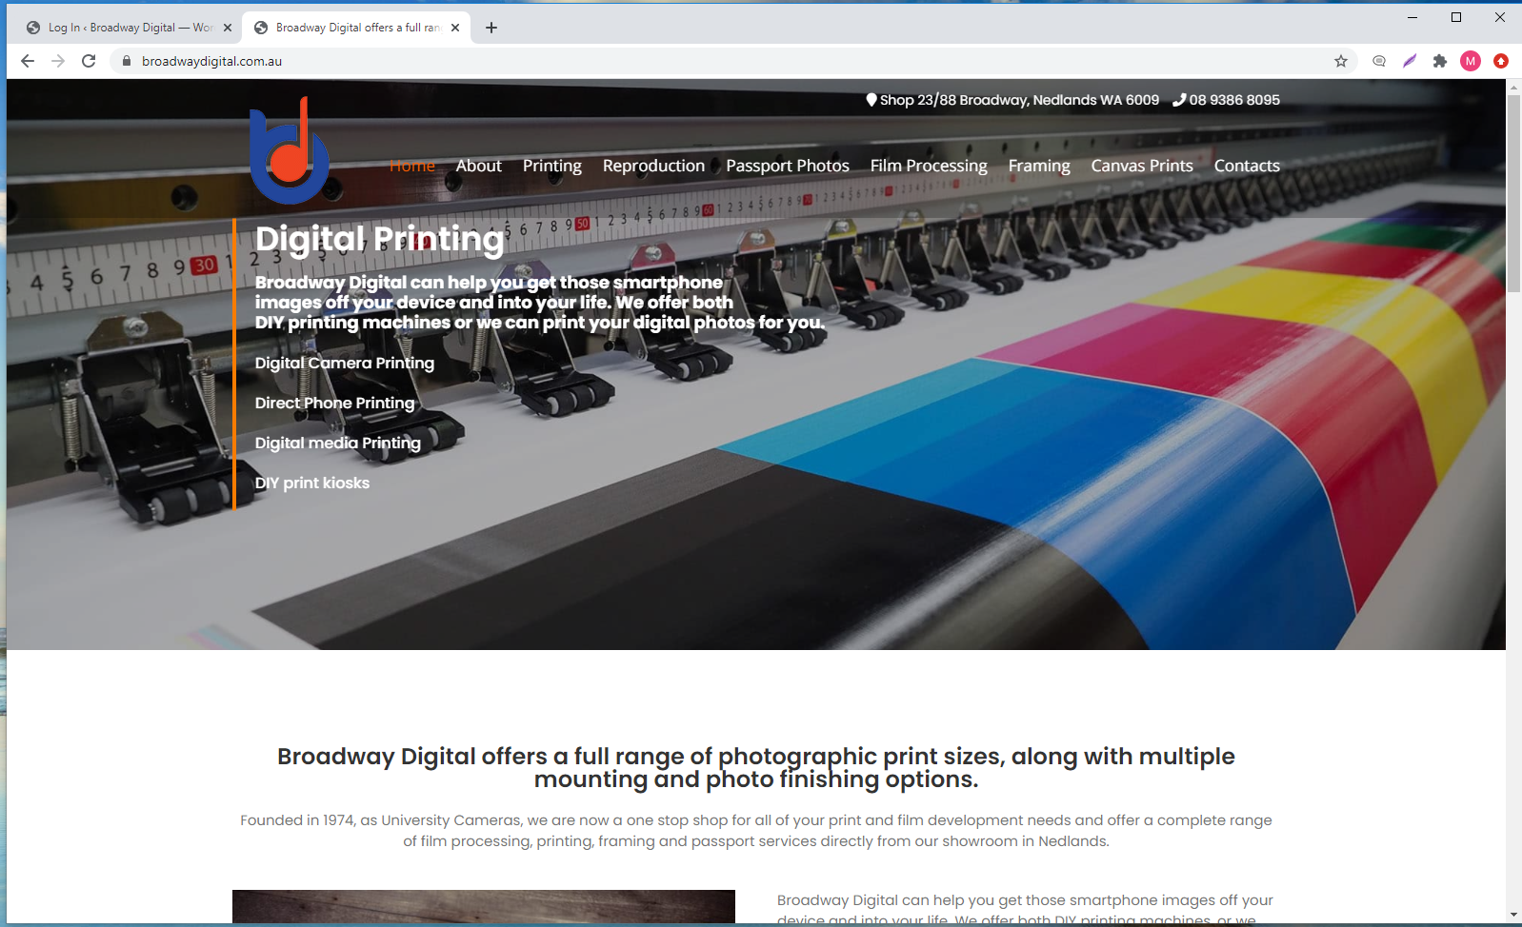Click the location pin icon by the address
This screenshot has height=927, width=1522.
[871, 100]
